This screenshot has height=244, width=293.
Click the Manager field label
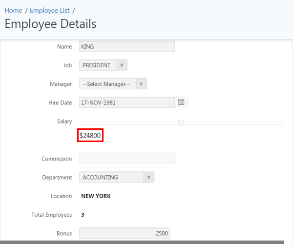[61, 84]
